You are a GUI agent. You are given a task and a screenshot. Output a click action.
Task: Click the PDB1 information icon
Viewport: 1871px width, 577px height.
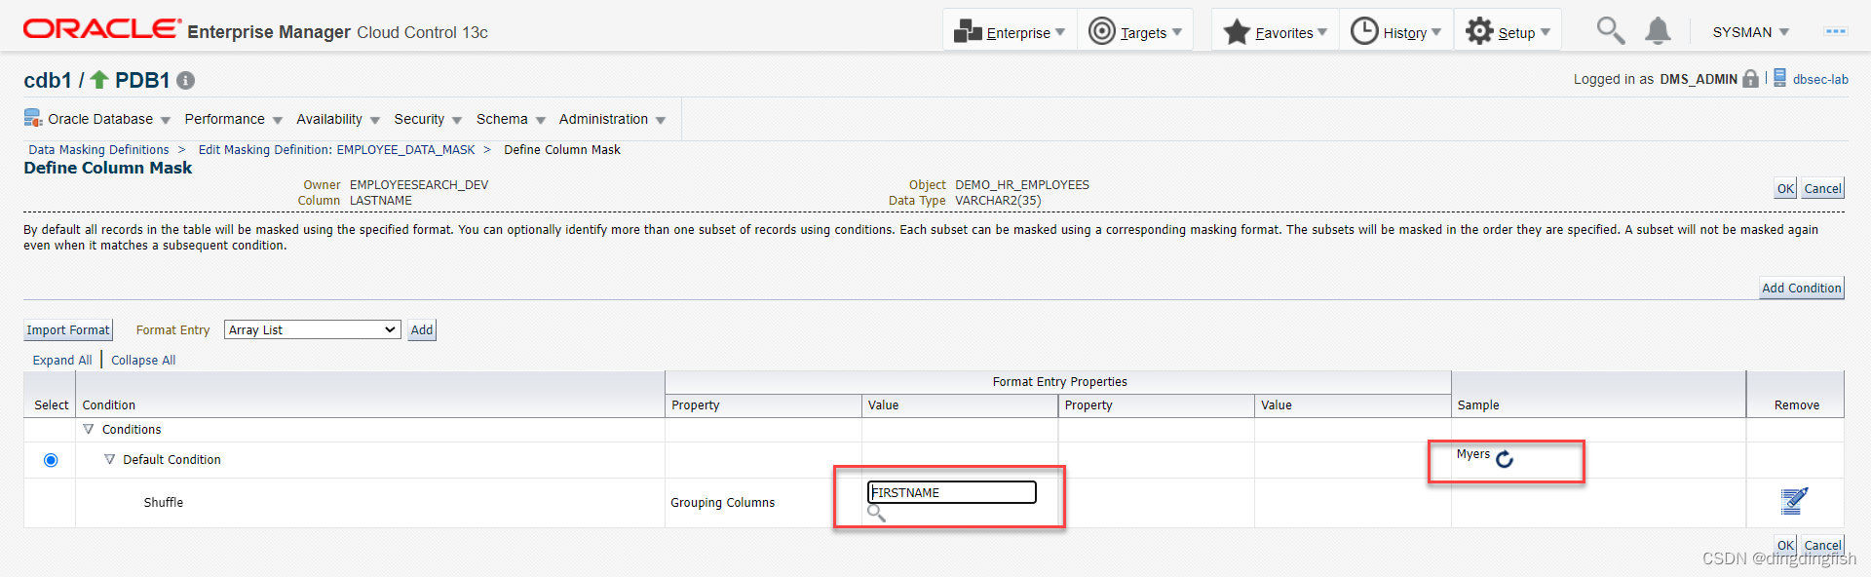[185, 81]
